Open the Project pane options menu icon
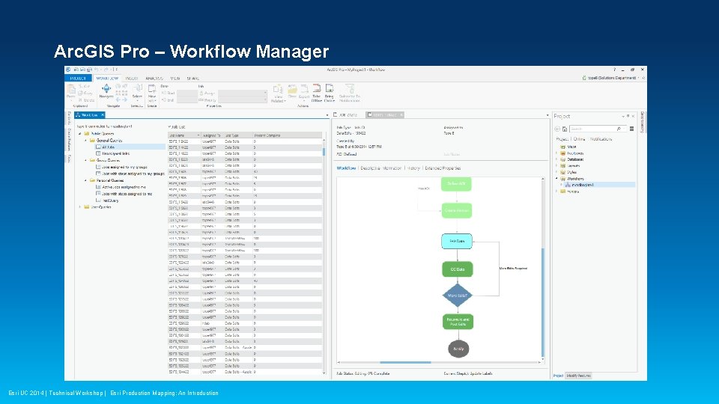 [x=632, y=129]
